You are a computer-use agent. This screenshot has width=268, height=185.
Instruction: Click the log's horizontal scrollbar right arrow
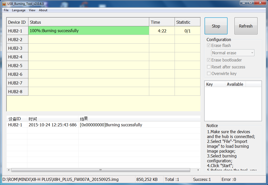pos(198,170)
